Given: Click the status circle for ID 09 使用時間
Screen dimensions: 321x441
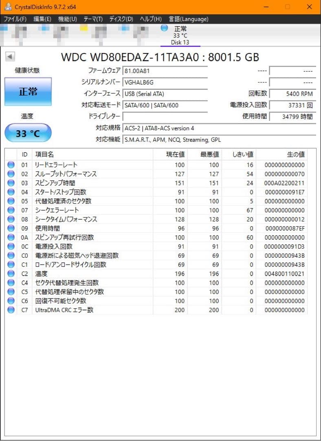Looking at the screenshot, I should (x=11, y=228).
